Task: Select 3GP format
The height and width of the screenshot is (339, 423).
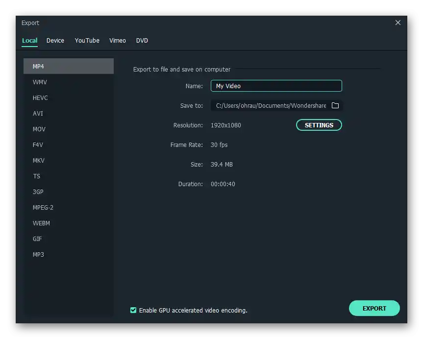Action: [x=69, y=192]
